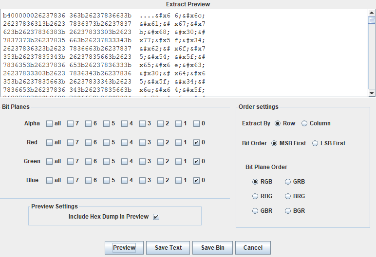Click hex line starting b400000026237836
376x257 pixels.
tap(104, 16)
